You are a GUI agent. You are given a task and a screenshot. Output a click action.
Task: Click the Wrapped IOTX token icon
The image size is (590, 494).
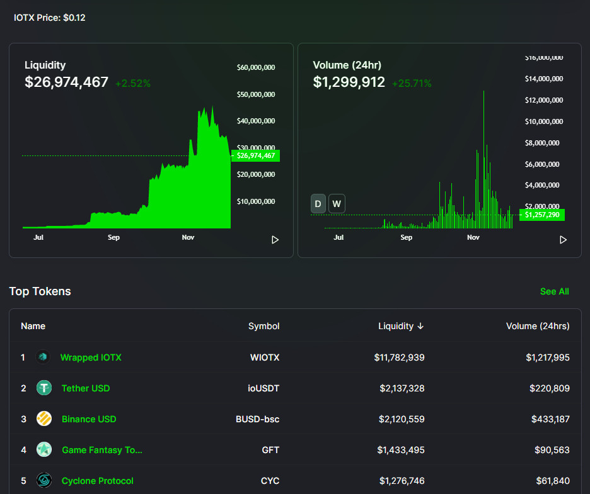[x=43, y=357]
